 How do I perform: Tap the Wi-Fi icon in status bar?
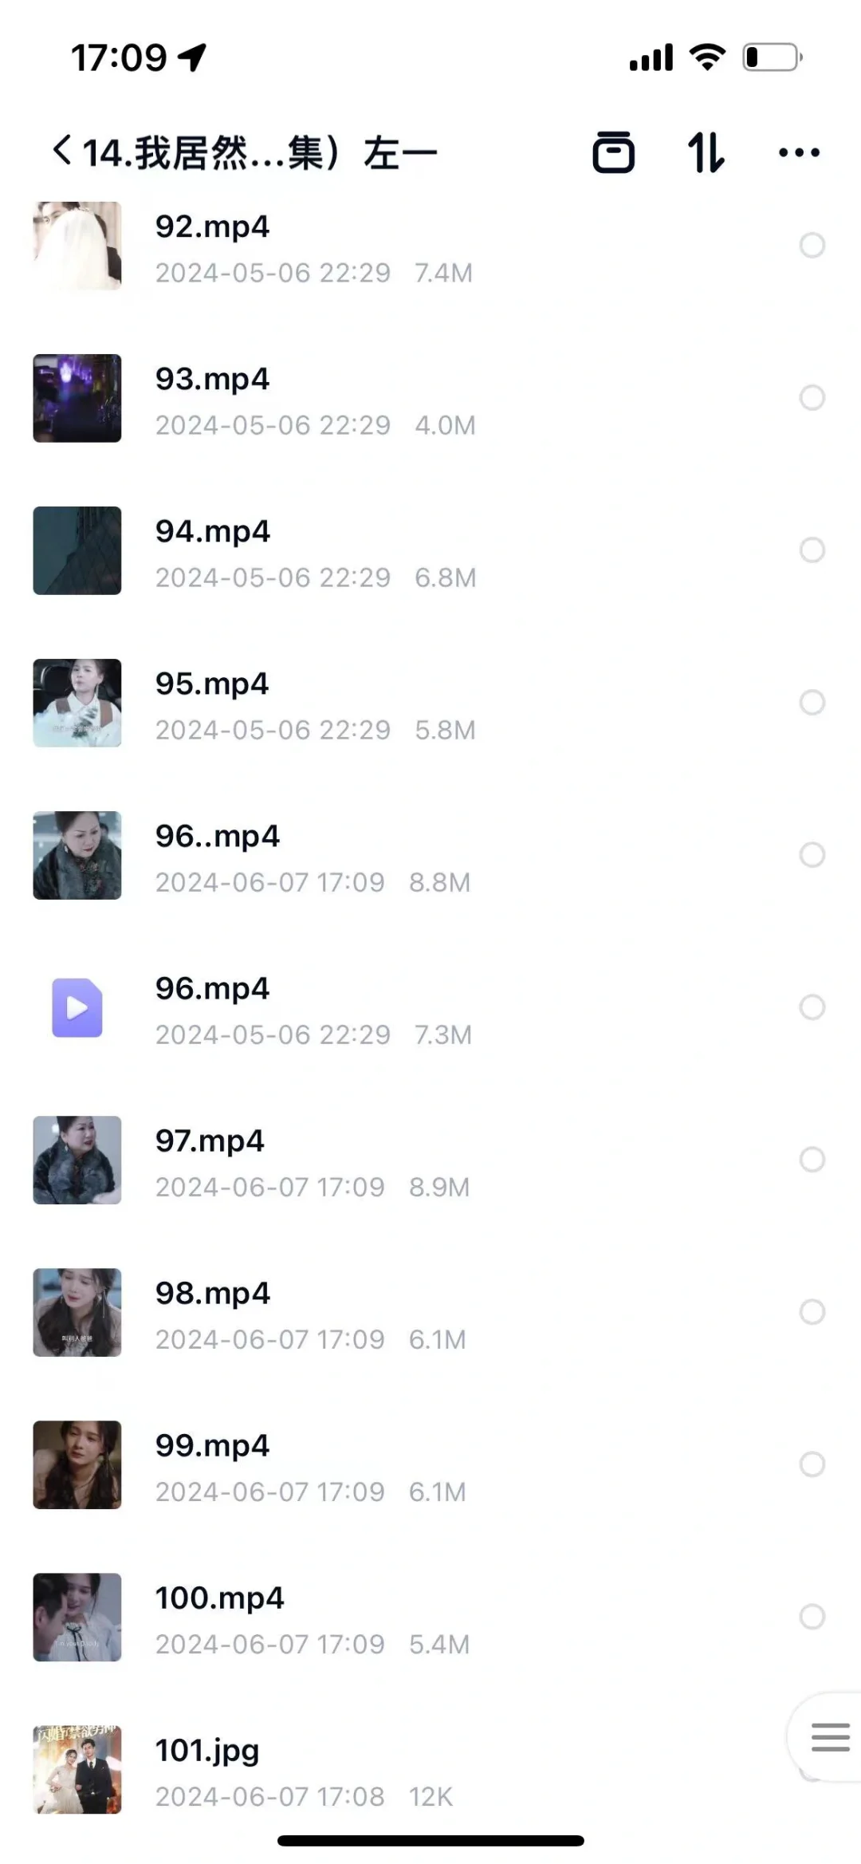pyautogui.click(x=707, y=57)
